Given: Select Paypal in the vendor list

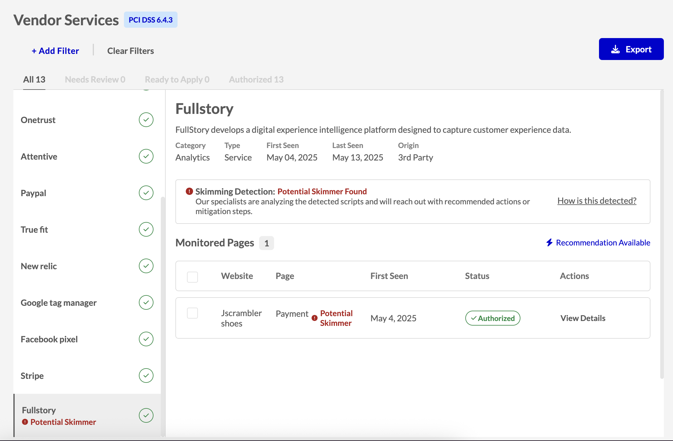Looking at the screenshot, I should click(87, 193).
